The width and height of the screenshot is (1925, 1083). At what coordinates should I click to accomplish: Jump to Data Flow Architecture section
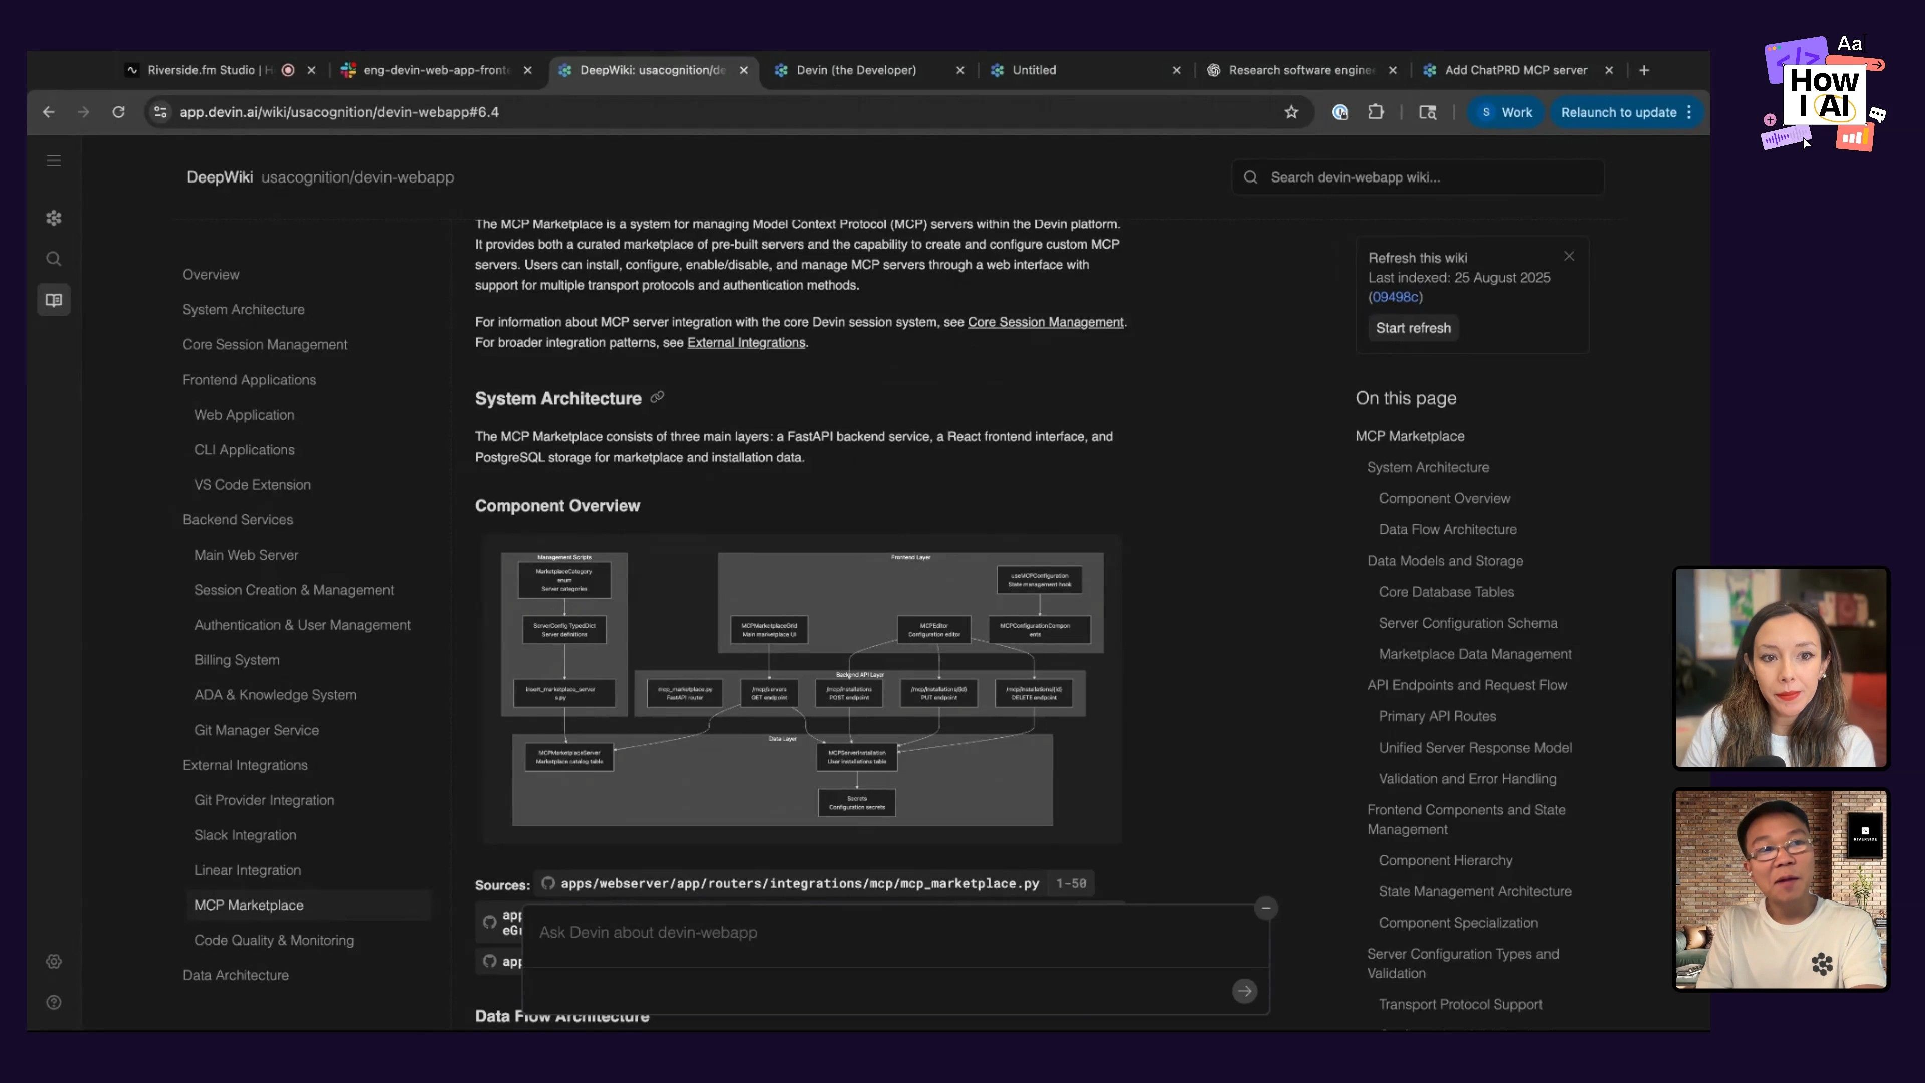tap(1447, 530)
